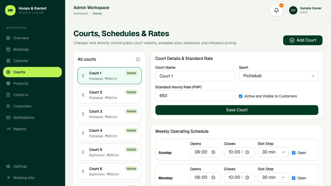This screenshot has height=186, width=331.
Task: Open Monday Slot Step dropdown
Action: click(273, 177)
